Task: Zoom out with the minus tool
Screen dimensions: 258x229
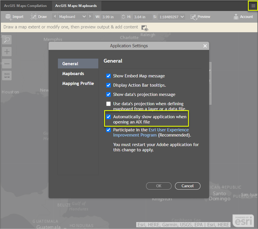Action: [x=6, y=63]
